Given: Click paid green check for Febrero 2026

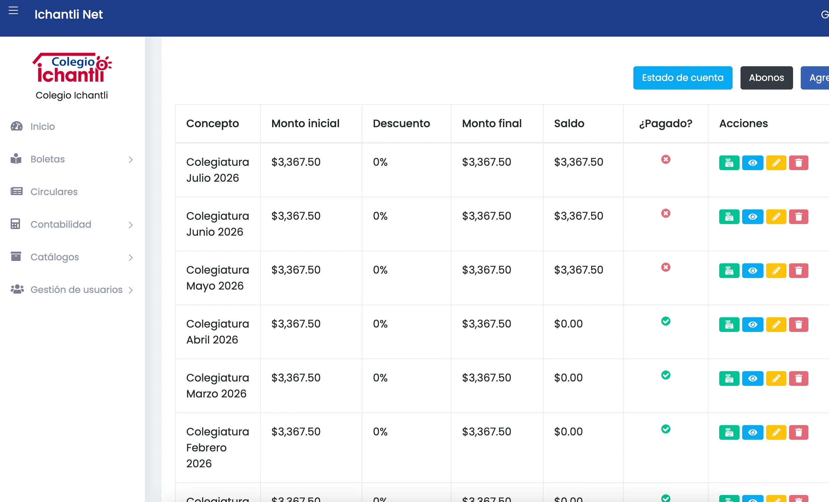Looking at the screenshot, I should coord(665,429).
